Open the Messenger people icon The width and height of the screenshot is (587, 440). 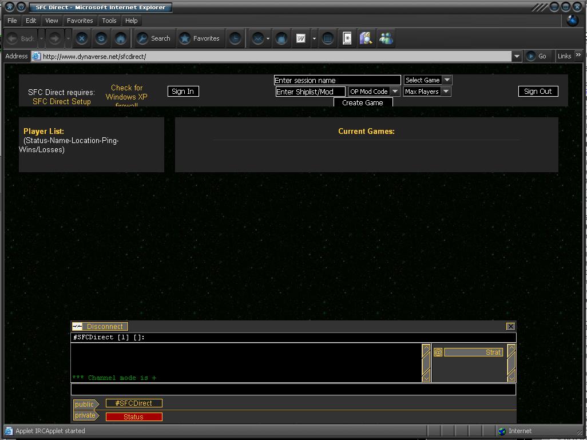pos(386,38)
